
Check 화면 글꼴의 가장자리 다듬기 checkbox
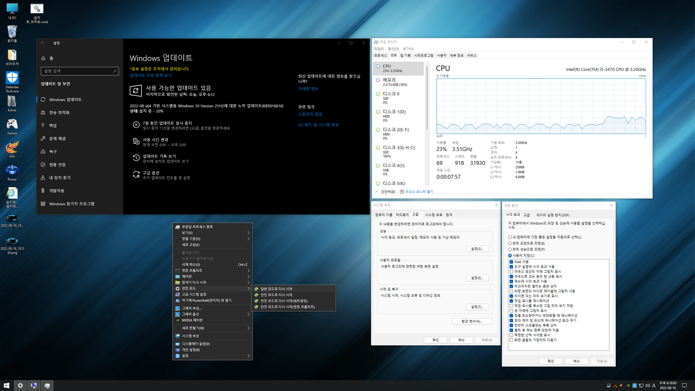[511, 340]
